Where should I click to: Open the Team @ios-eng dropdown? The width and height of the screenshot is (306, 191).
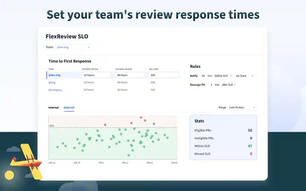point(73,47)
